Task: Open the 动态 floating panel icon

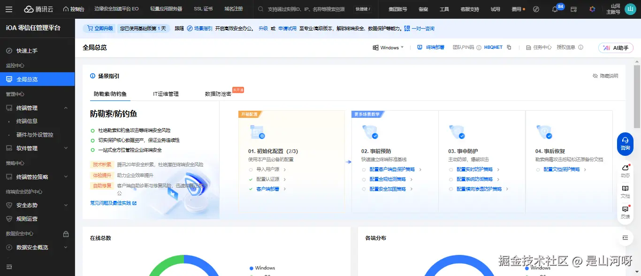Action: pos(625,171)
